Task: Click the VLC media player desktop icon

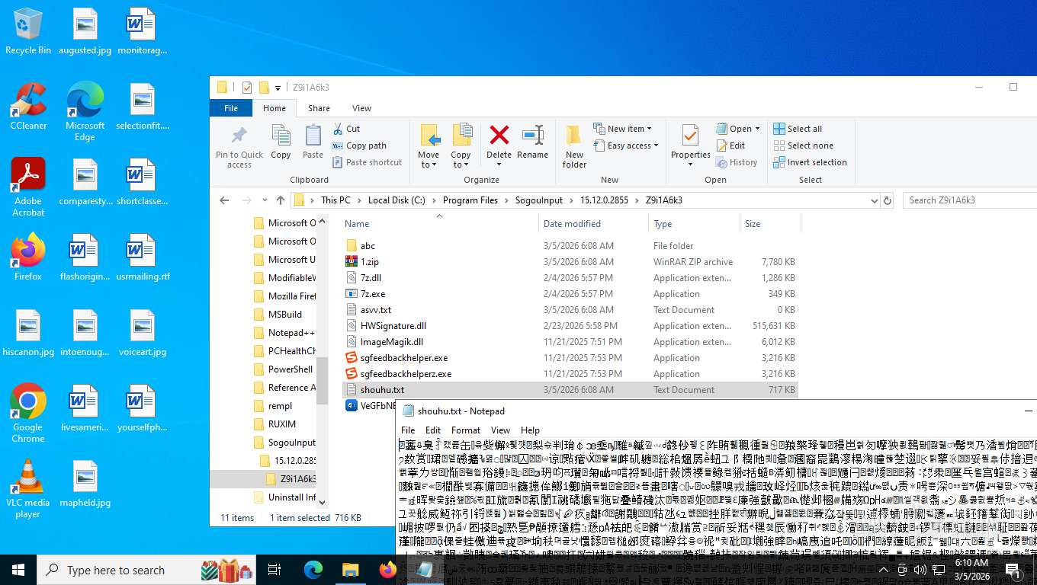Action: tap(28, 489)
